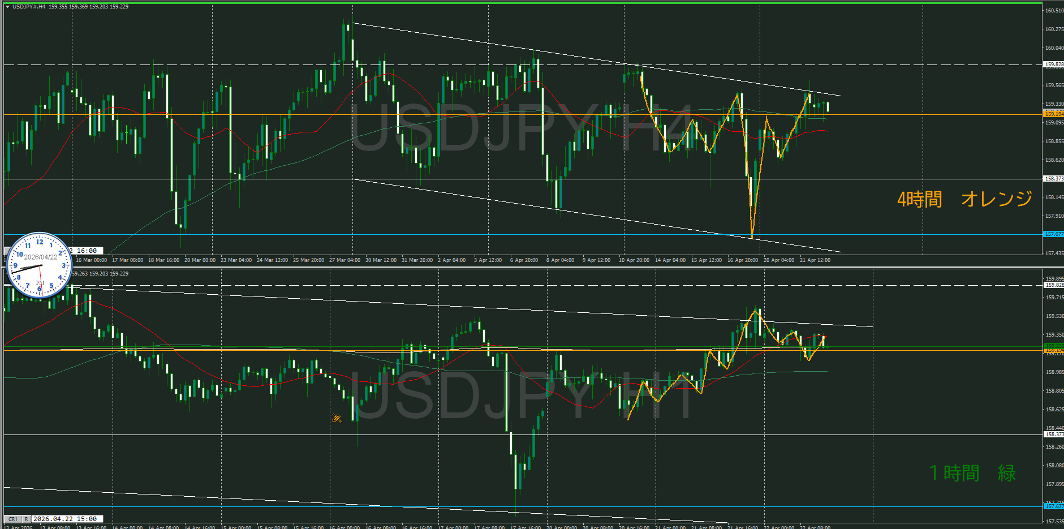Select the orange 4時間 オレンジ text label
The image size is (1064, 529).
(964, 199)
